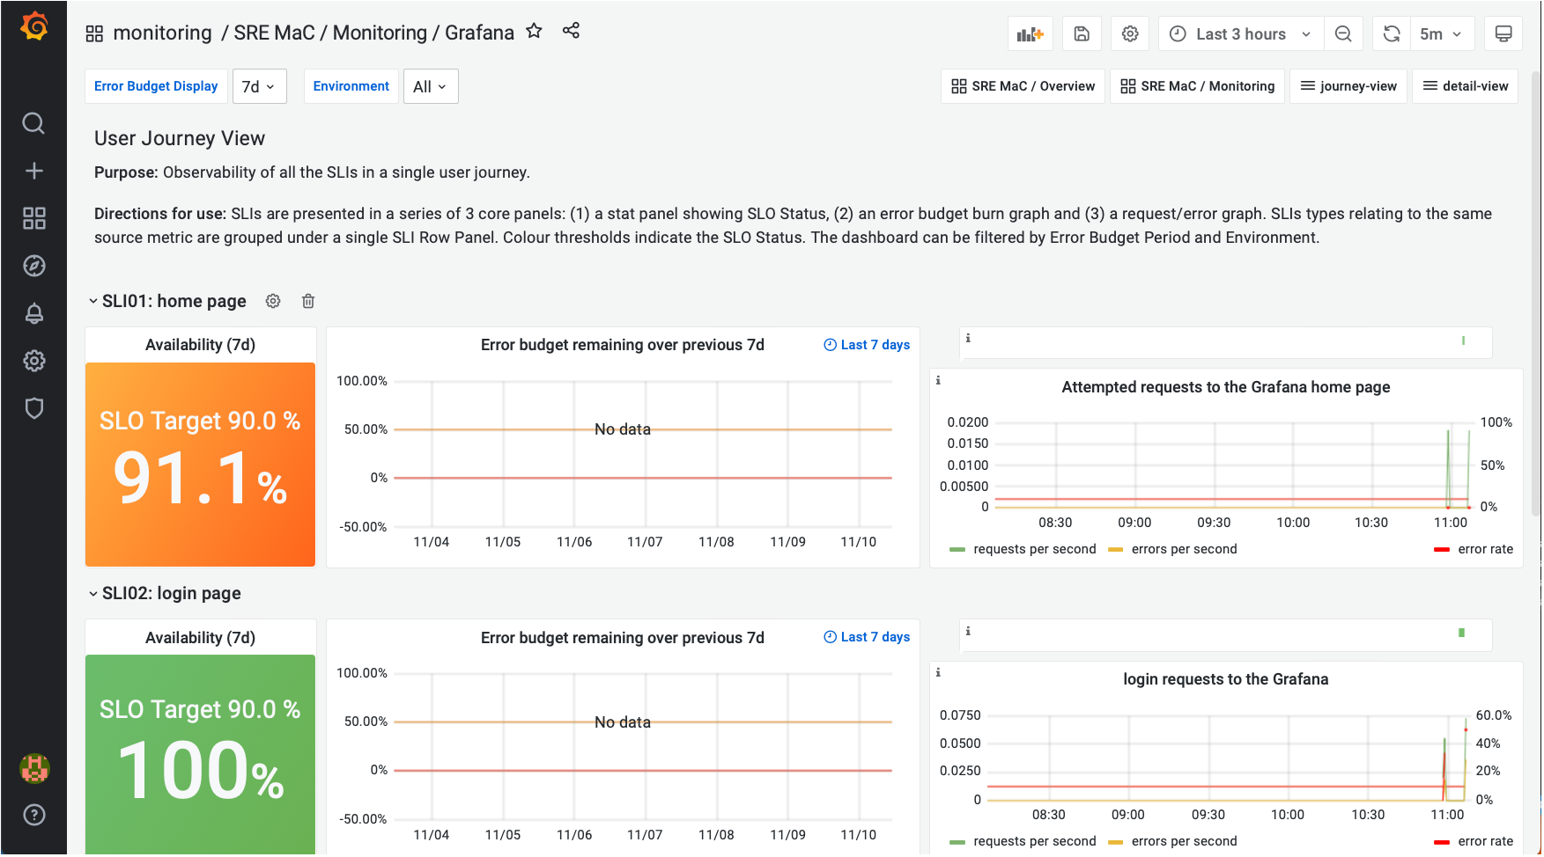
Task: Open Attempted requests to the Grafana home page title
Action: tap(1226, 387)
